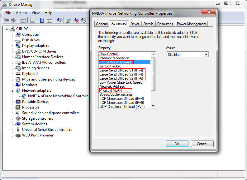
Task: Click the Forward arrow in the toolbar
Action: coord(13,20)
